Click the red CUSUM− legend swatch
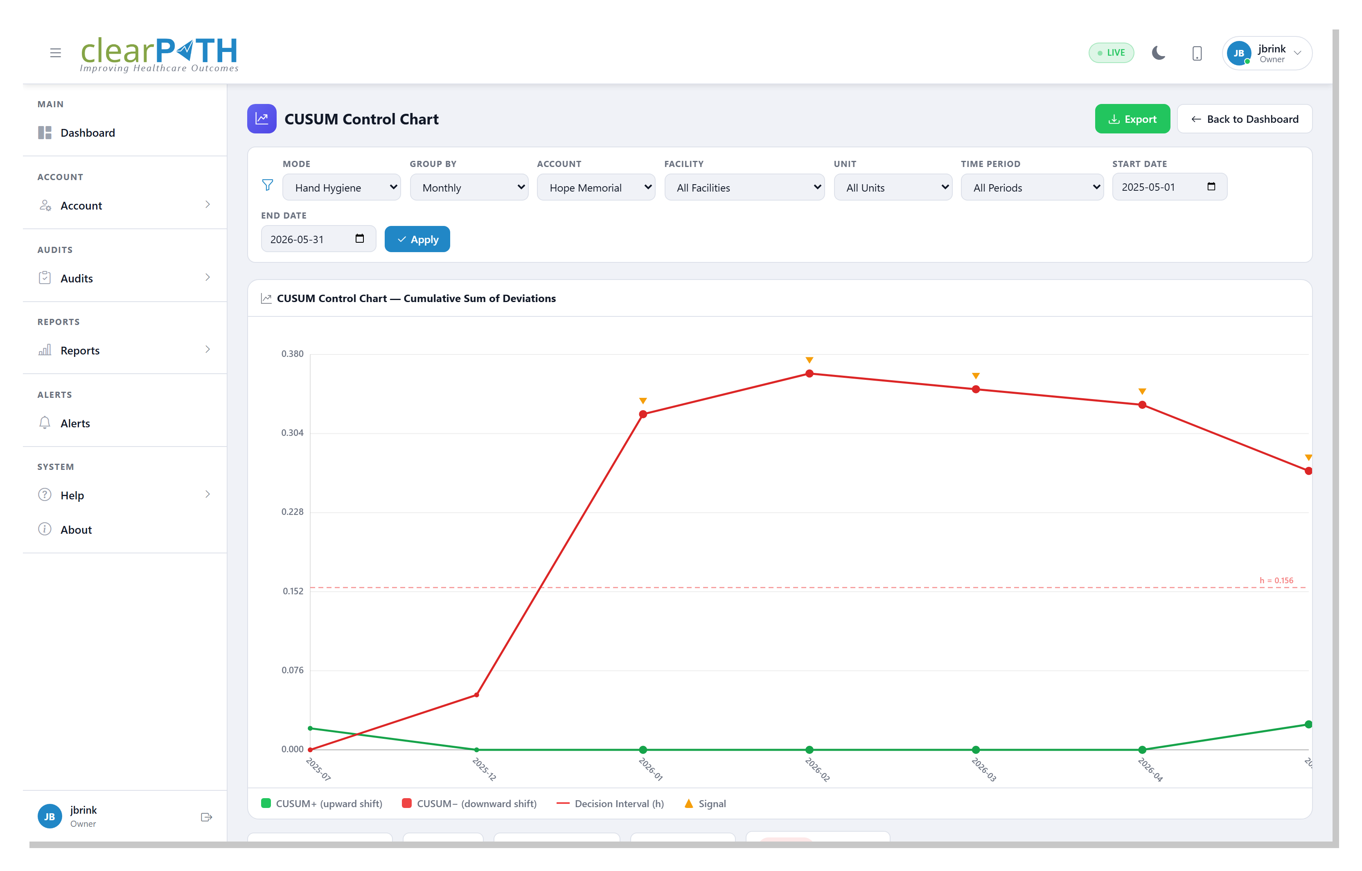 [x=406, y=803]
